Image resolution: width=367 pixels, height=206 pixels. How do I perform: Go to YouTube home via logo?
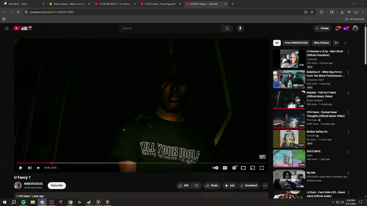tap(23, 28)
